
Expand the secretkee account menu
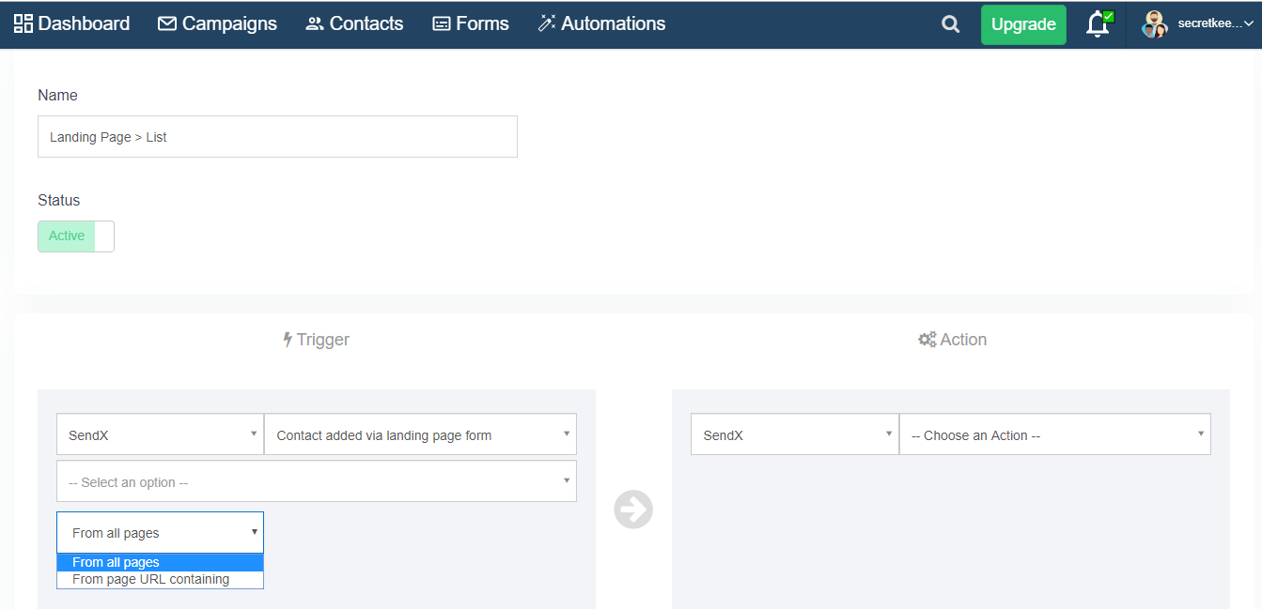point(1215,24)
